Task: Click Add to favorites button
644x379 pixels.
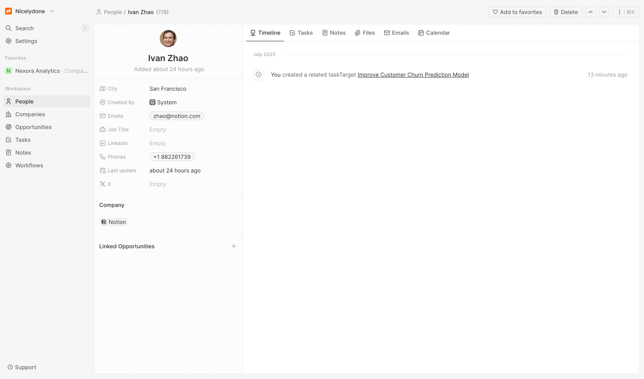Action: [x=517, y=12]
